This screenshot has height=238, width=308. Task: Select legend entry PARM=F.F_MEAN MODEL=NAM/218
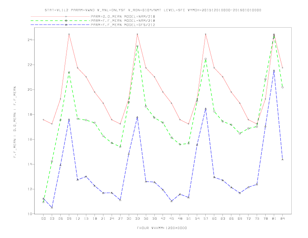[x=123, y=21]
